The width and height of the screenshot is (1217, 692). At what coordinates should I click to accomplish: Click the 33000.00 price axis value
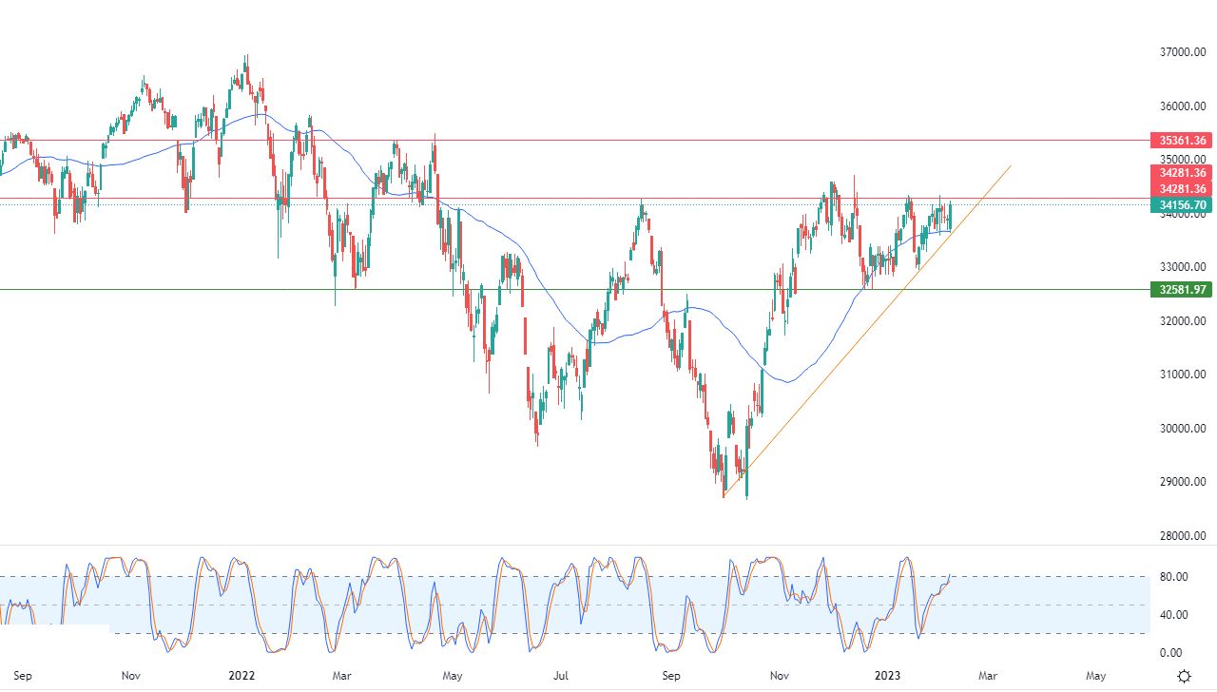point(1183,267)
